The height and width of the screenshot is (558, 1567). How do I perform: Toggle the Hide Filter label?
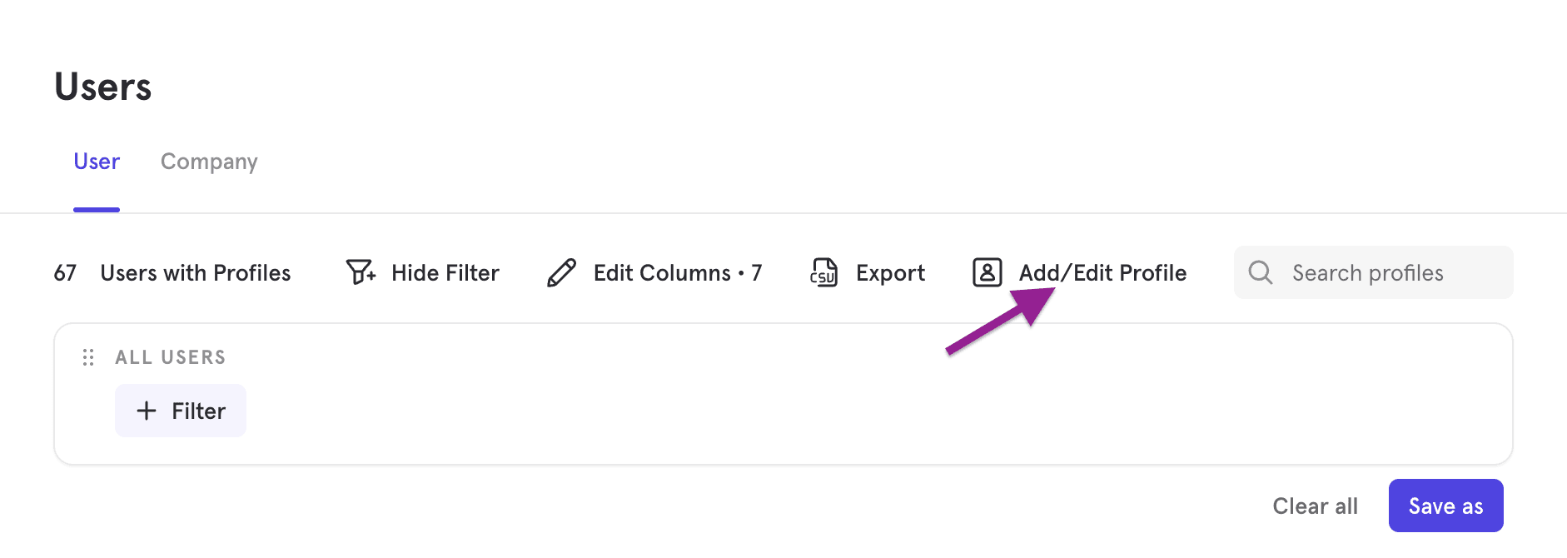[445, 273]
